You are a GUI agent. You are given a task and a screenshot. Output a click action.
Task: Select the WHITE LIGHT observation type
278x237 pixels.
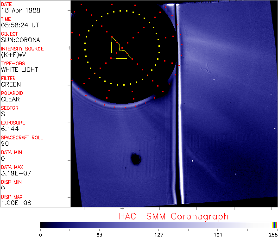tap(19, 69)
